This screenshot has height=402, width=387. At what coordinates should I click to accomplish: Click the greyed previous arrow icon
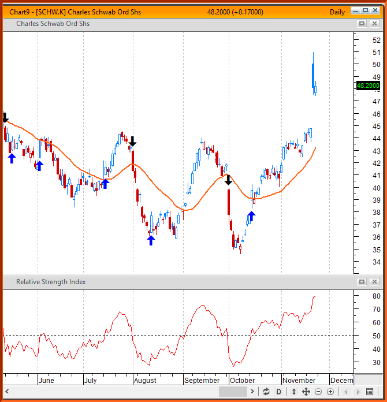(346, 392)
